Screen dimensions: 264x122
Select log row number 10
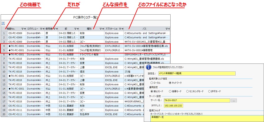click(4, 72)
